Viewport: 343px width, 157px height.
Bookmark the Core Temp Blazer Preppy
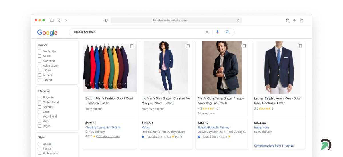244,46
